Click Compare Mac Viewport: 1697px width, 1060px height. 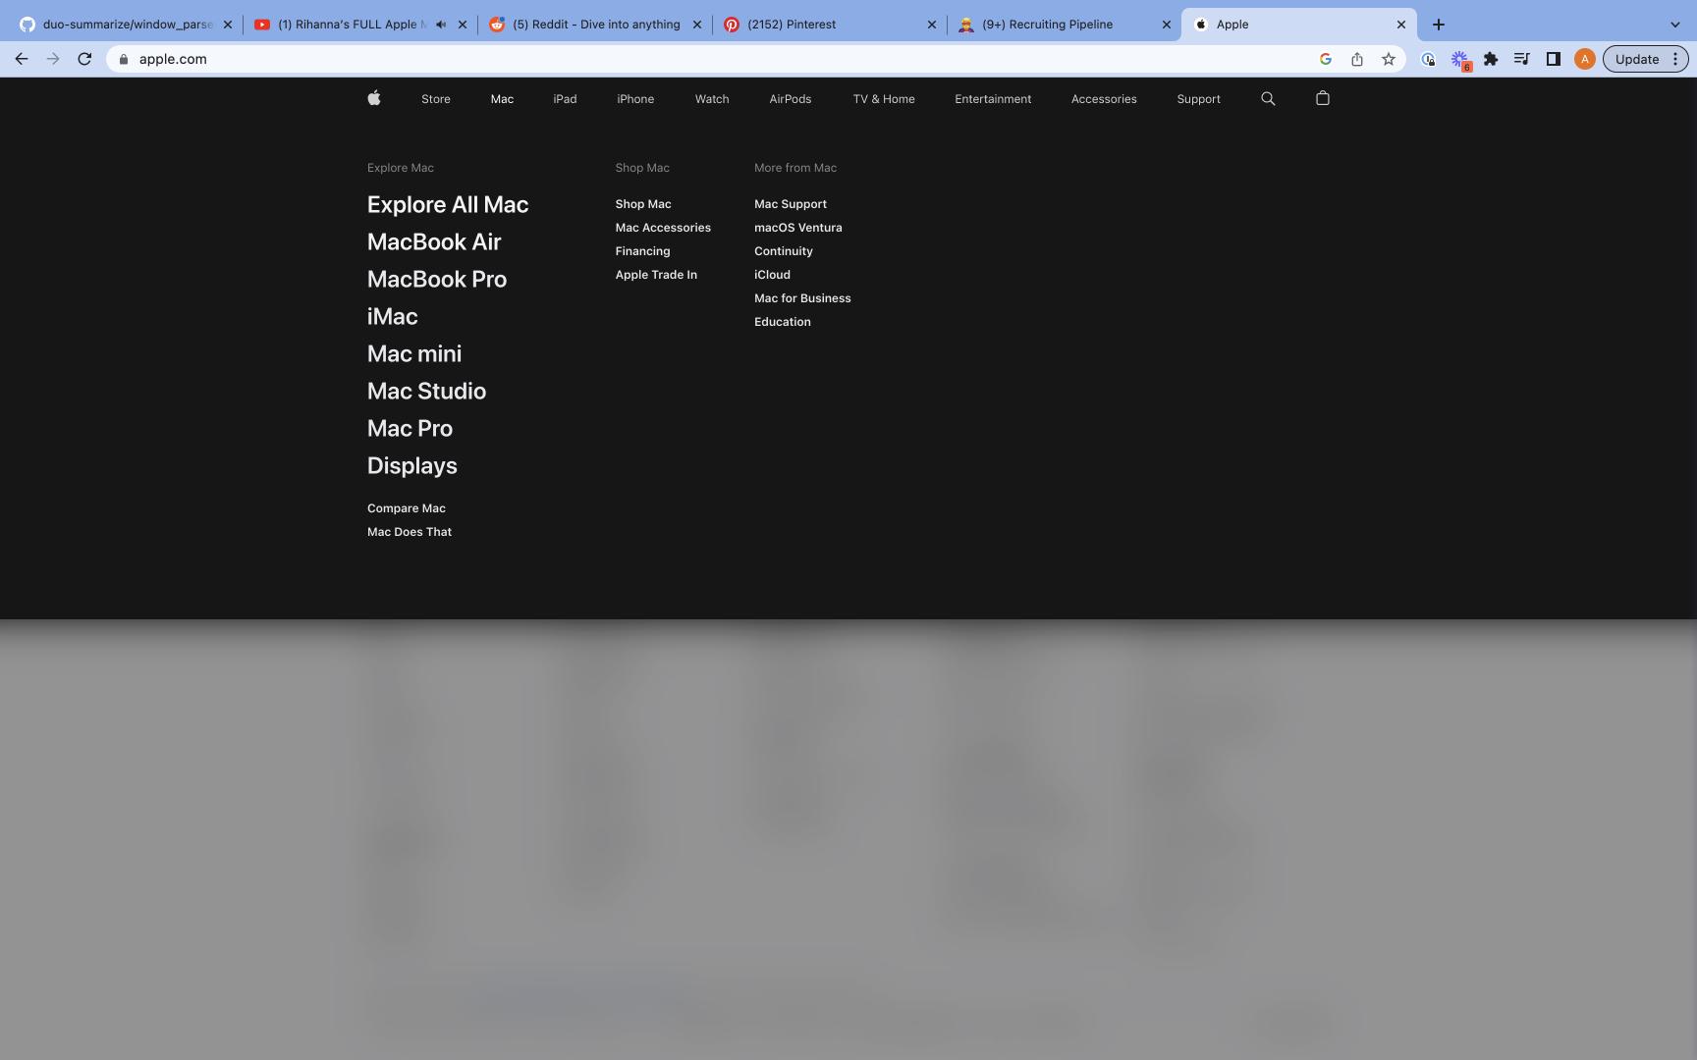coord(407,508)
